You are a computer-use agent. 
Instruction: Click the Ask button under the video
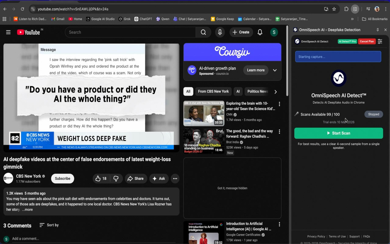pos(159,178)
